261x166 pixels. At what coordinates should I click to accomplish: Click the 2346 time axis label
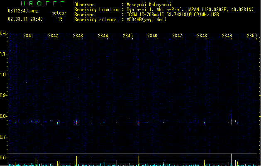pos(152,36)
